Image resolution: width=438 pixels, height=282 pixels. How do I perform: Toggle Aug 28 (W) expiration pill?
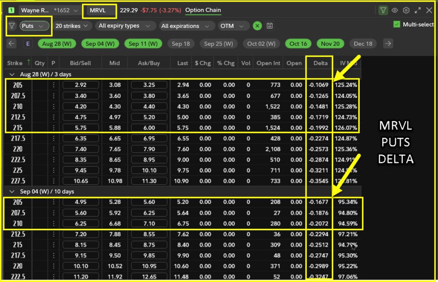point(57,44)
